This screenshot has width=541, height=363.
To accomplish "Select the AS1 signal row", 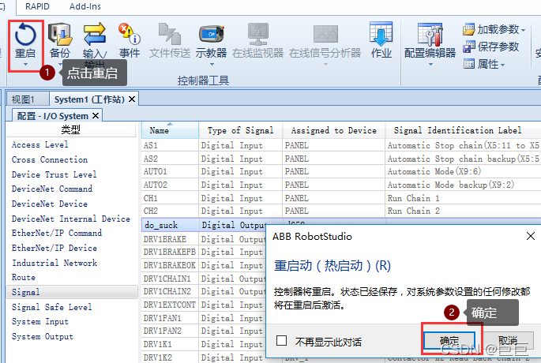I will pos(341,145).
